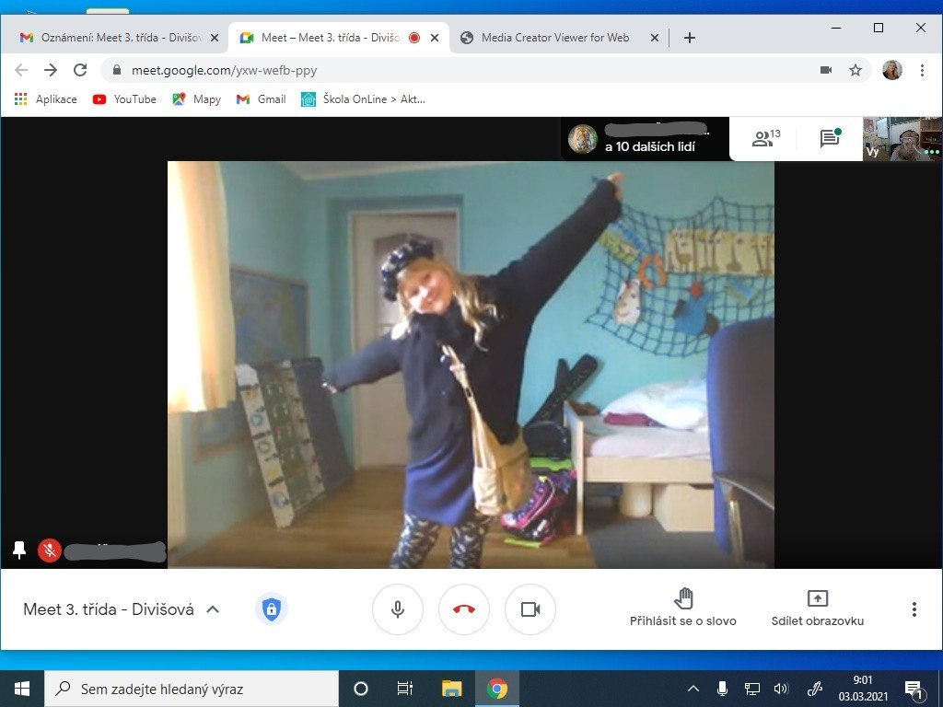Viewport: 943px width, 707px height.
Task: Switch to Media Creator Viewer tab
Action: click(554, 38)
